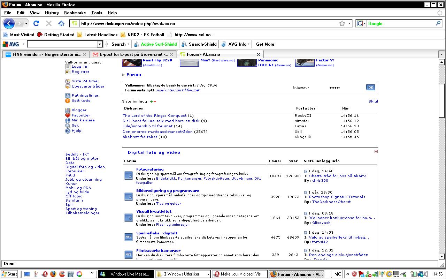This screenshot has width=446, height=279.
Task: Open the Bookmarks menu
Action: coord(75,13)
